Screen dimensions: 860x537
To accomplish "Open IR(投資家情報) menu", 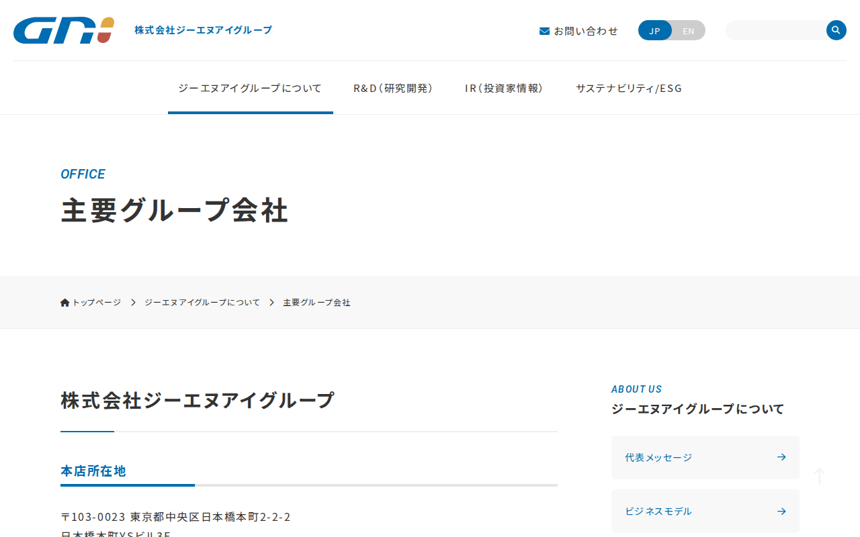I will click(504, 88).
